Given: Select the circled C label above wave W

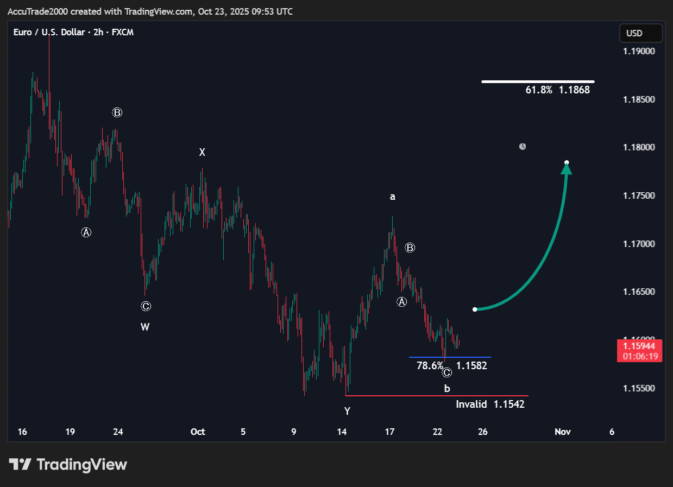Looking at the screenshot, I should coord(146,306).
